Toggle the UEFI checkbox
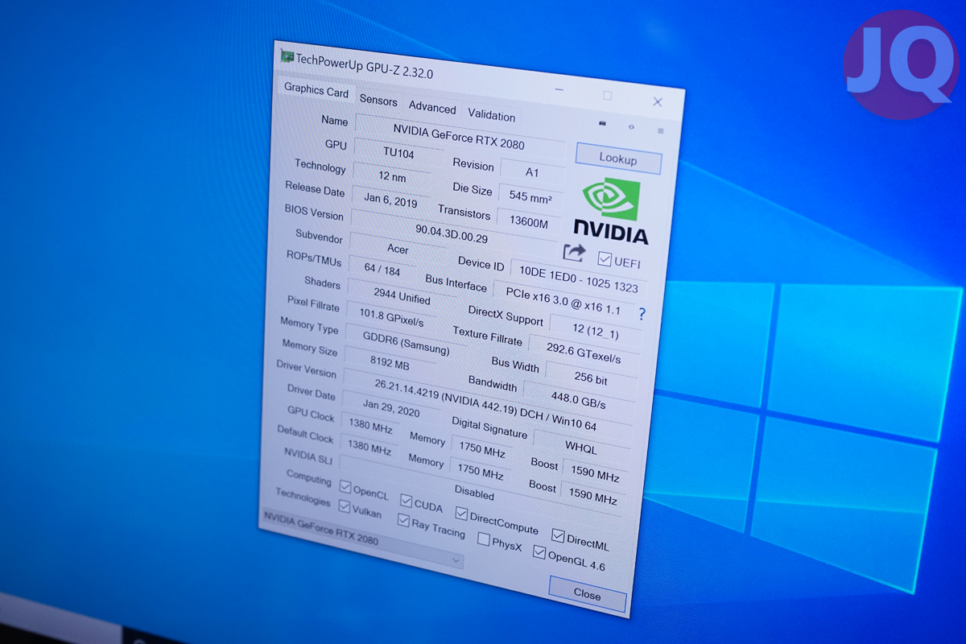 [605, 259]
